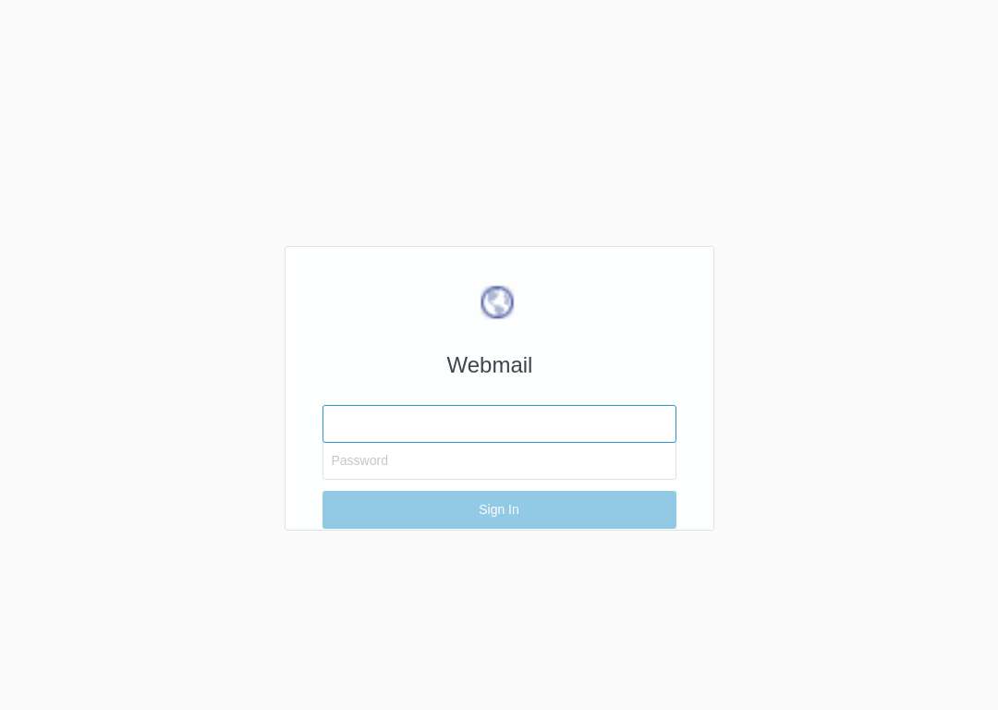Place cursor in the Password box
Viewport: 998px width, 710px height.
pyautogui.click(x=499, y=460)
